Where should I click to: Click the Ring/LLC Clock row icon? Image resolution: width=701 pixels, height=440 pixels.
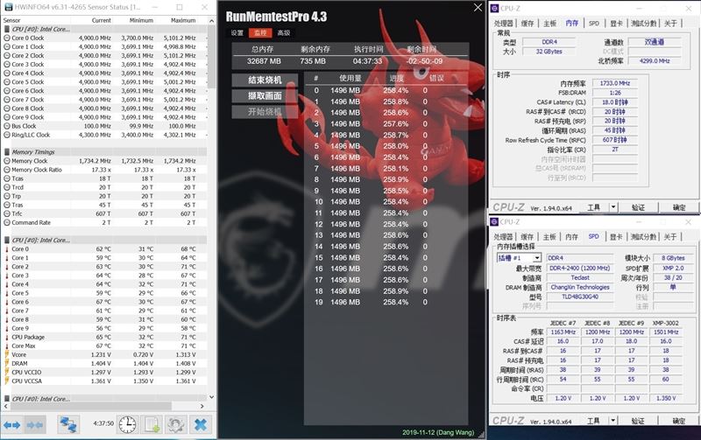click(x=7, y=135)
